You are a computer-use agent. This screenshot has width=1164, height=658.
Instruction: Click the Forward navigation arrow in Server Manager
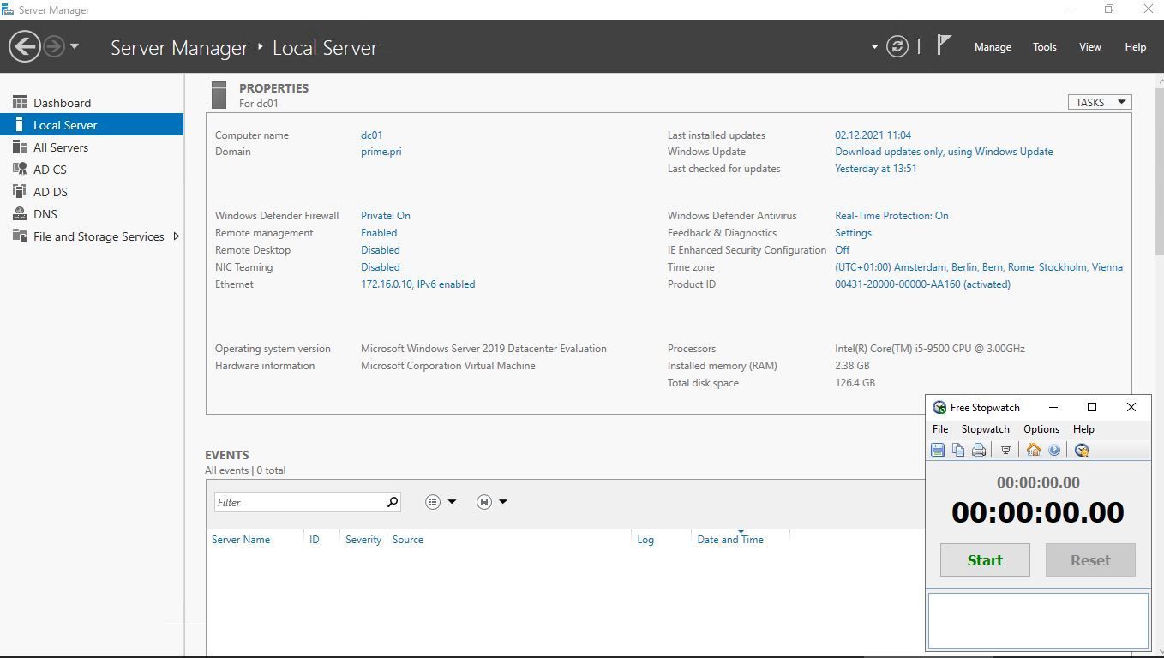click(x=53, y=46)
